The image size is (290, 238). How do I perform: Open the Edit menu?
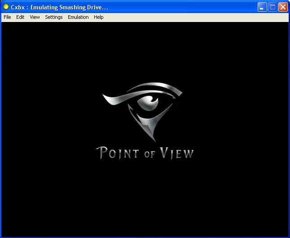tap(20, 17)
